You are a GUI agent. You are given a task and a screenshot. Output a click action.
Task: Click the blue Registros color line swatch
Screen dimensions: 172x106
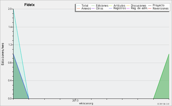[111, 8]
